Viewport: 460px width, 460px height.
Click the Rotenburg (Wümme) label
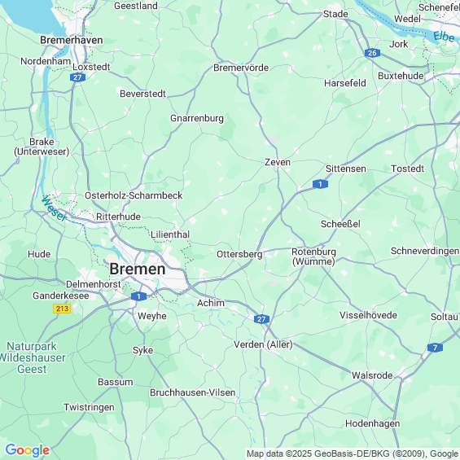point(313,256)
